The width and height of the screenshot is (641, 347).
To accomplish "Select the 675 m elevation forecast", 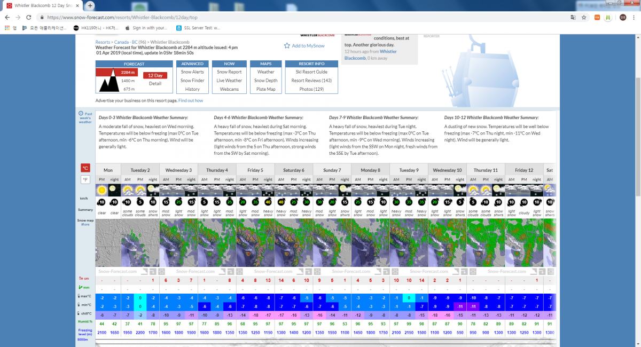I will pyautogui.click(x=129, y=89).
